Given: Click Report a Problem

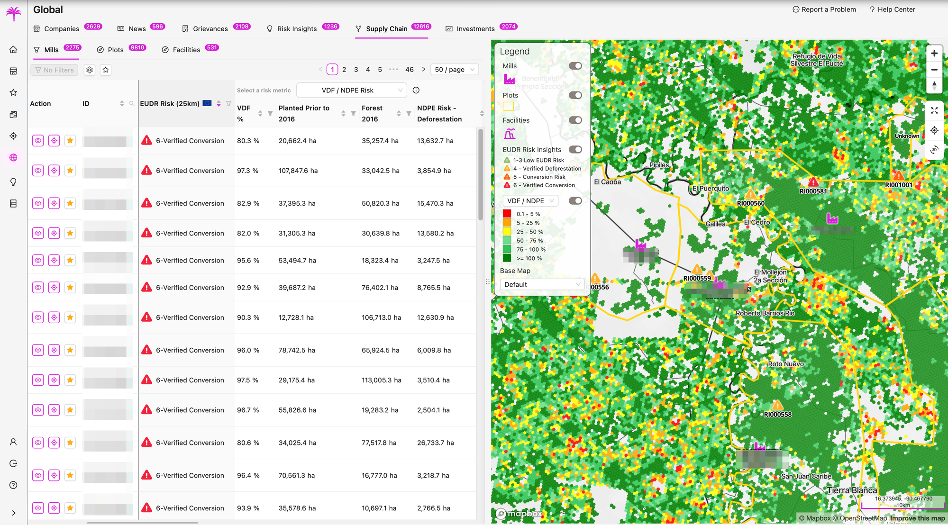Looking at the screenshot, I should (x=824, y=9).
